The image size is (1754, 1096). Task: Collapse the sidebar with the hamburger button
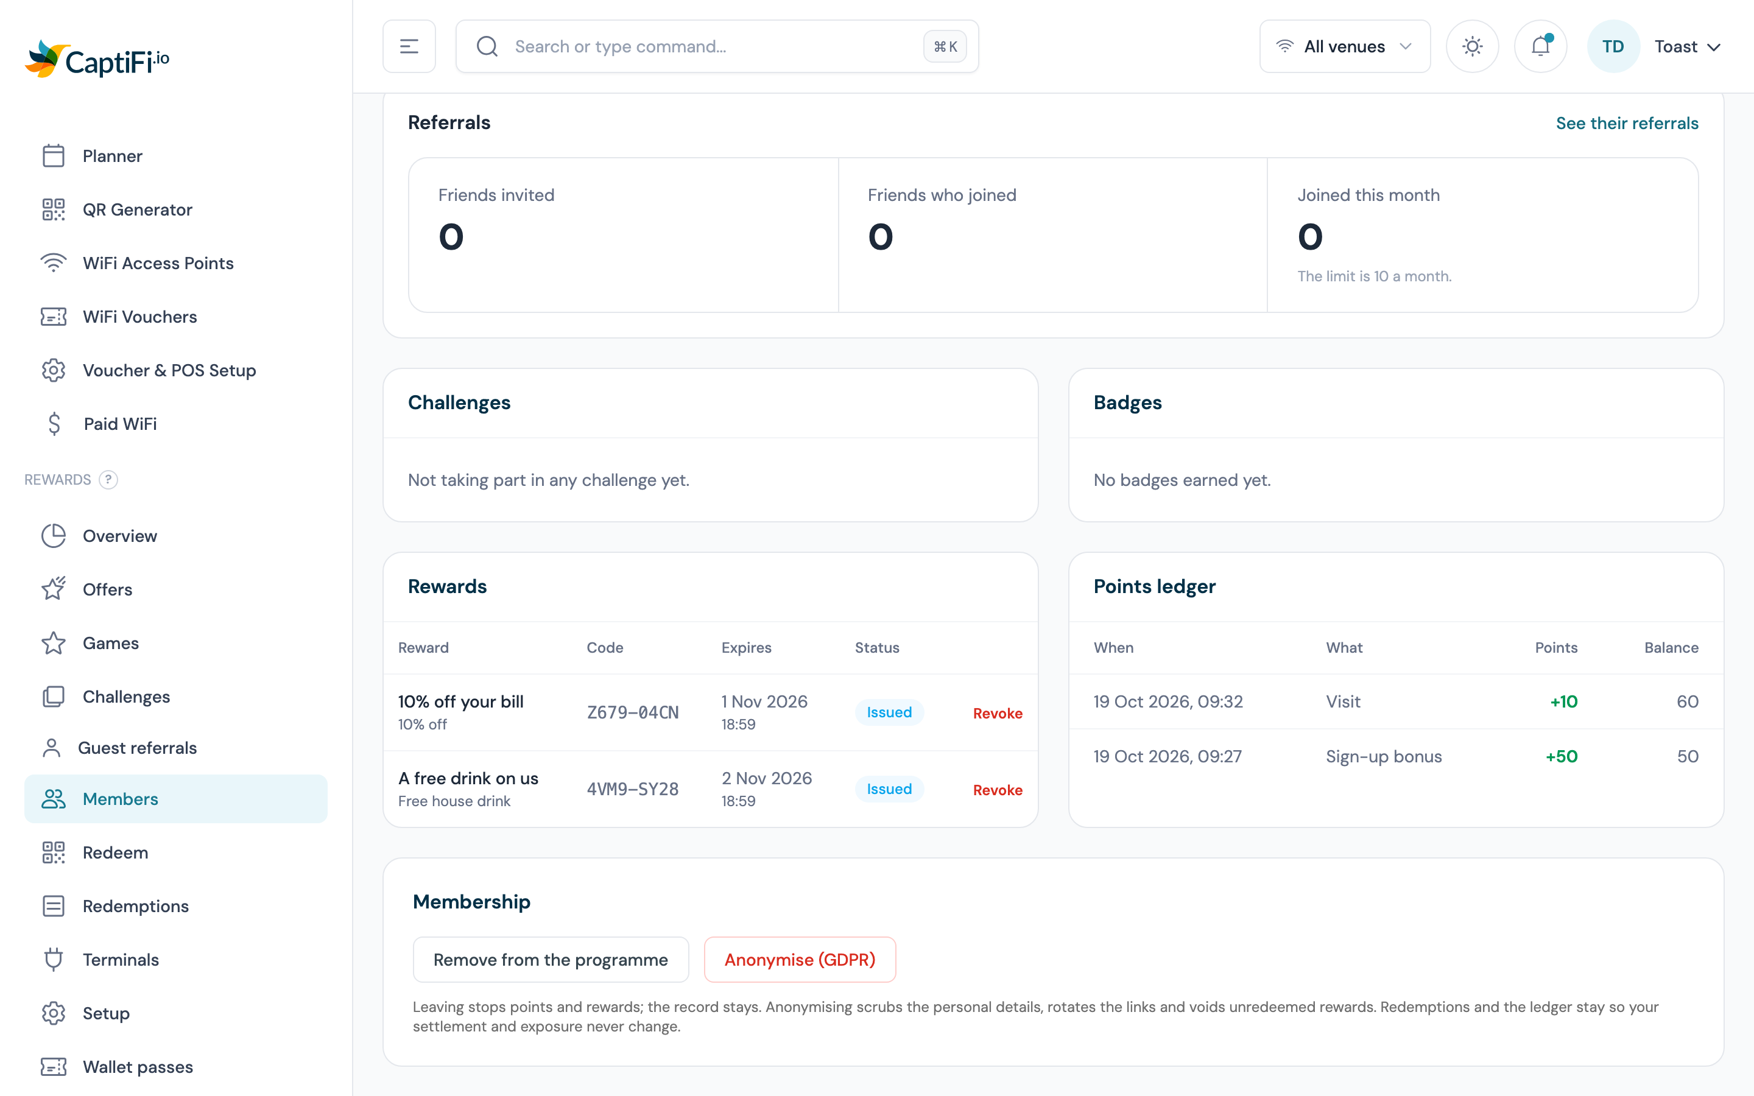409,46
